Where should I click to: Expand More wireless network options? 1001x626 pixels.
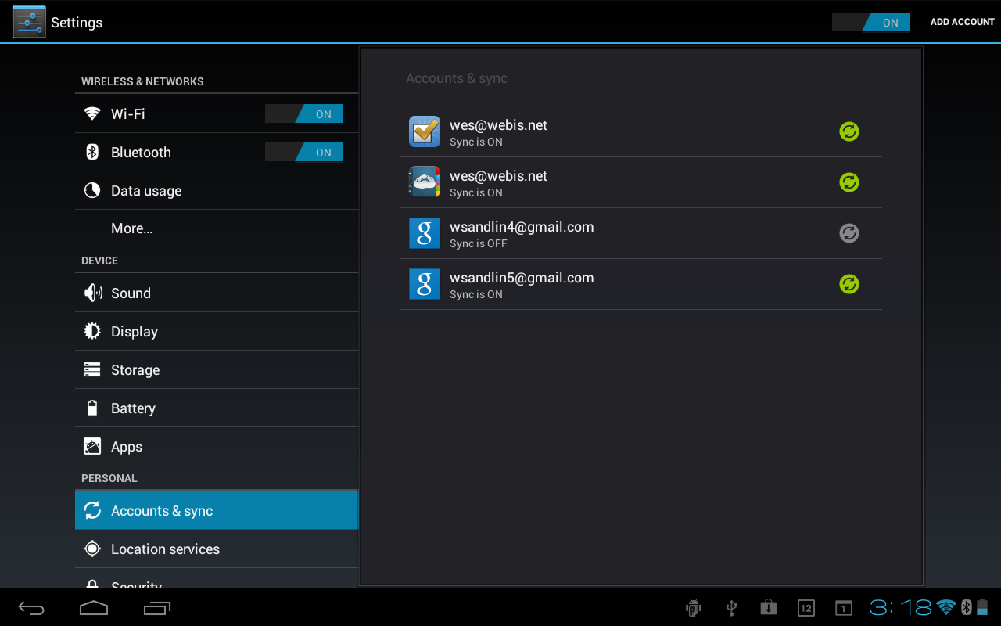pyautogui.click(x=131, y=228)
